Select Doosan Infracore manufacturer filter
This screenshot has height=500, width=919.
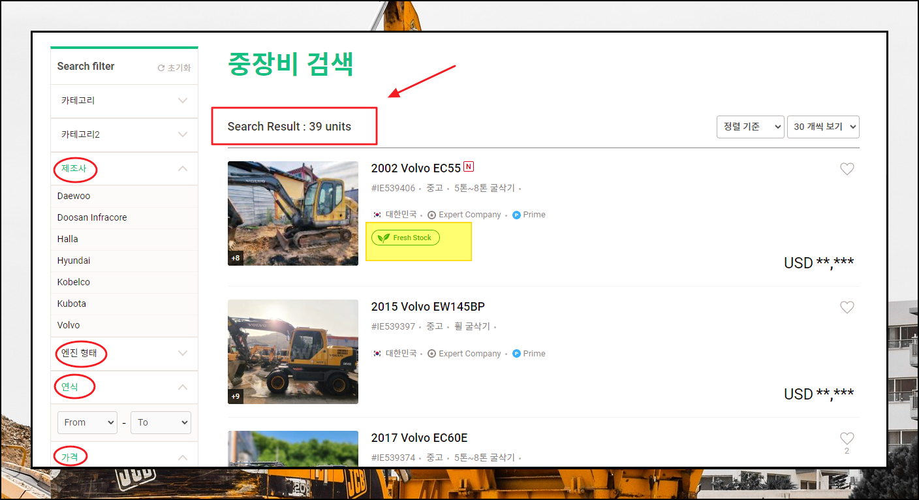(x=124, y=217)
